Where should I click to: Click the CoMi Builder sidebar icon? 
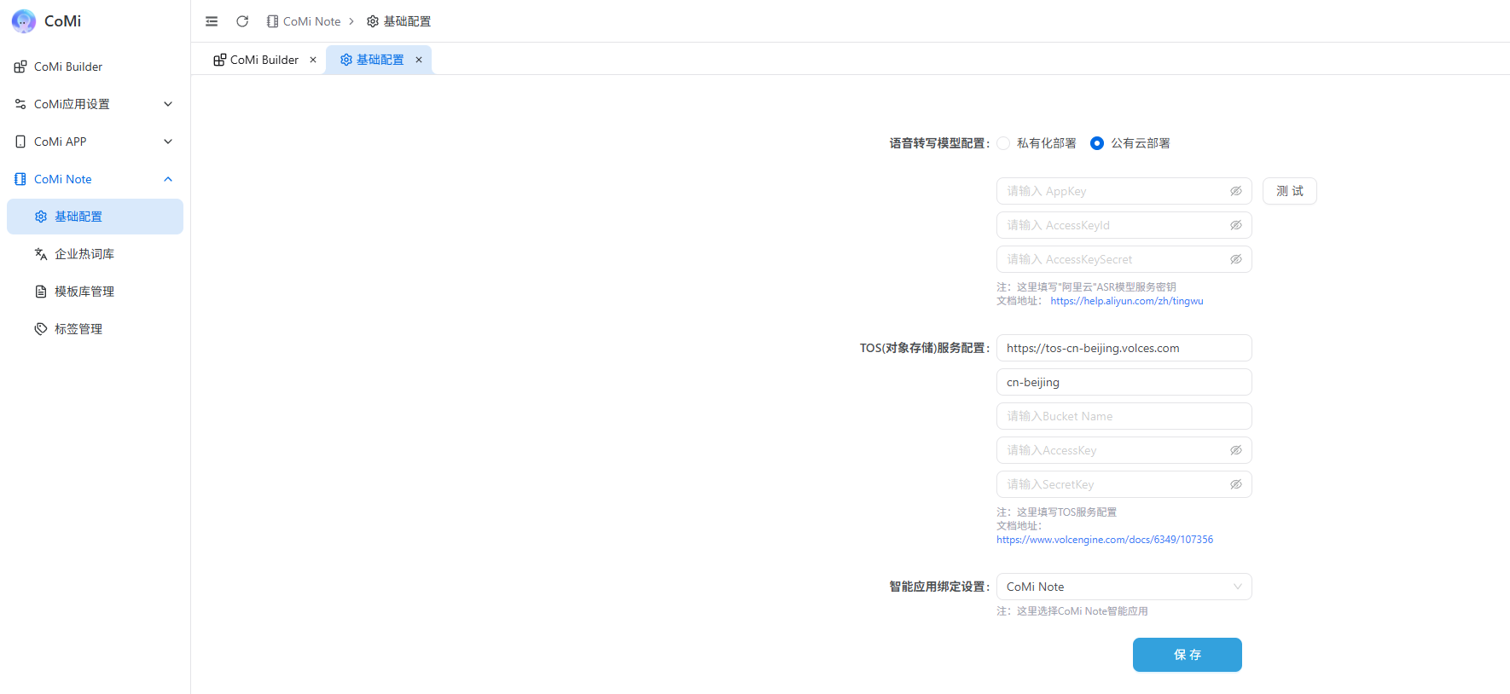point(20,67)
